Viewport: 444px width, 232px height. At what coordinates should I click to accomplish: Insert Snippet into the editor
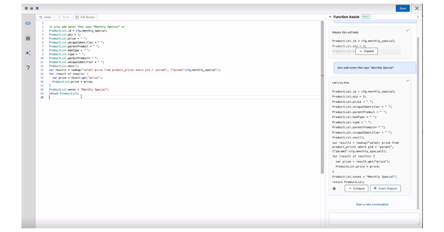385,188
